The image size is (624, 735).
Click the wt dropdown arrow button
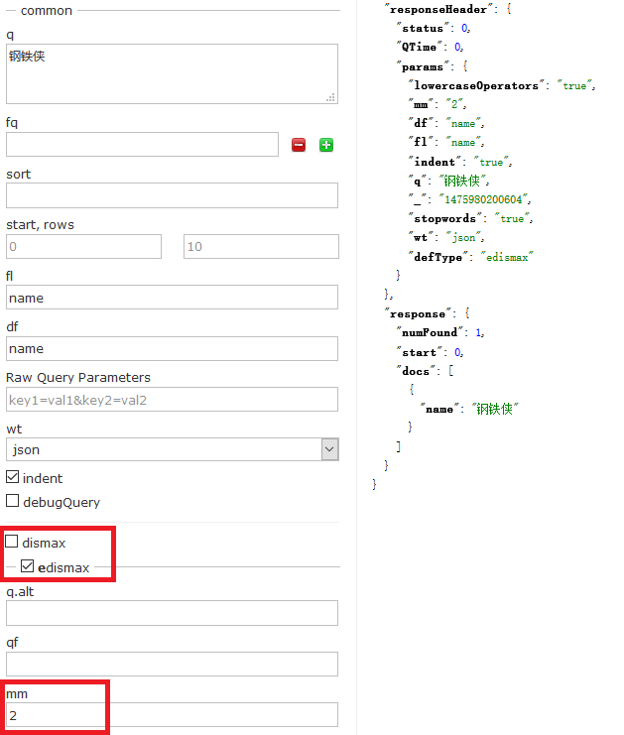tap(329, 449)
